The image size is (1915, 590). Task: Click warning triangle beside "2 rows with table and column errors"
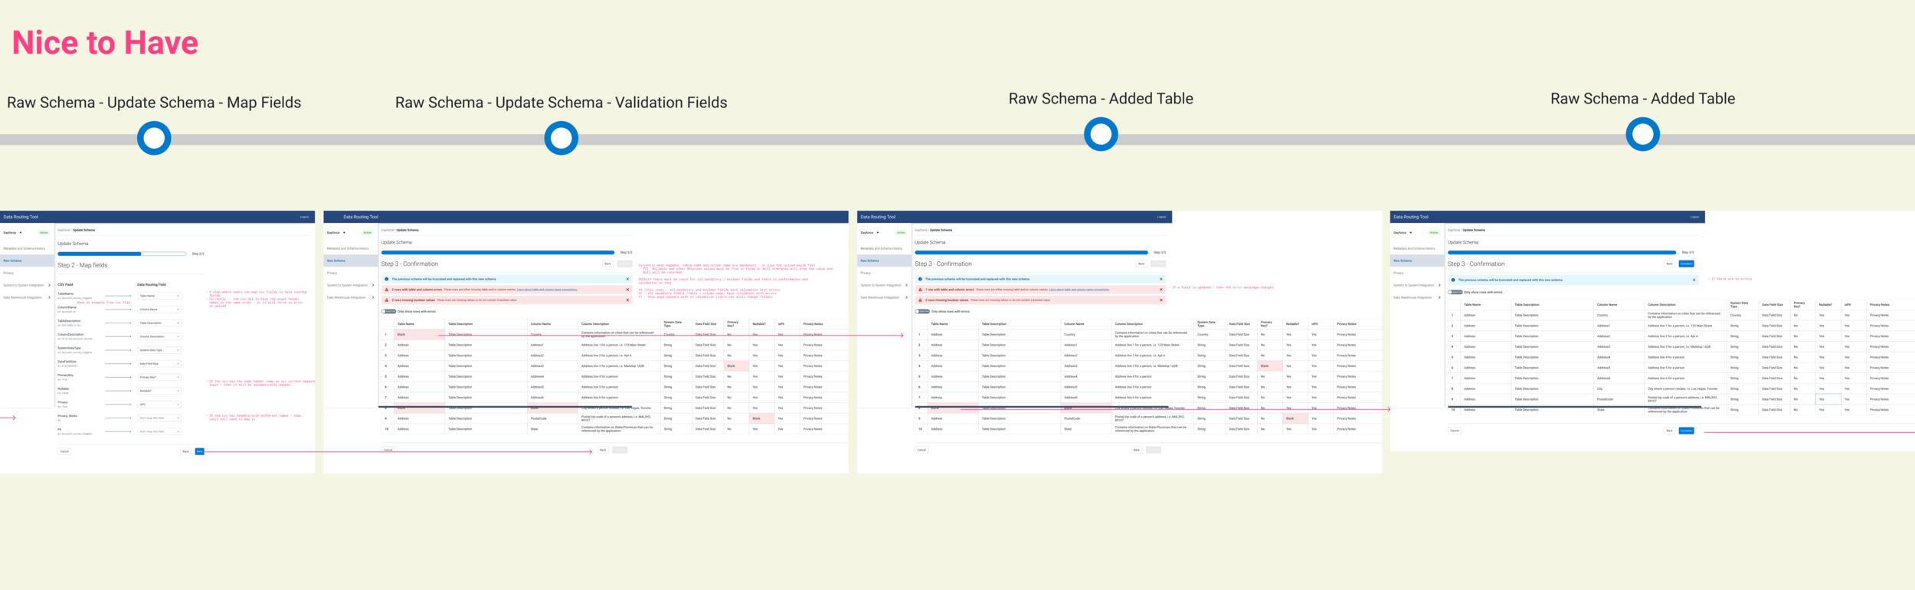point(386,290)
